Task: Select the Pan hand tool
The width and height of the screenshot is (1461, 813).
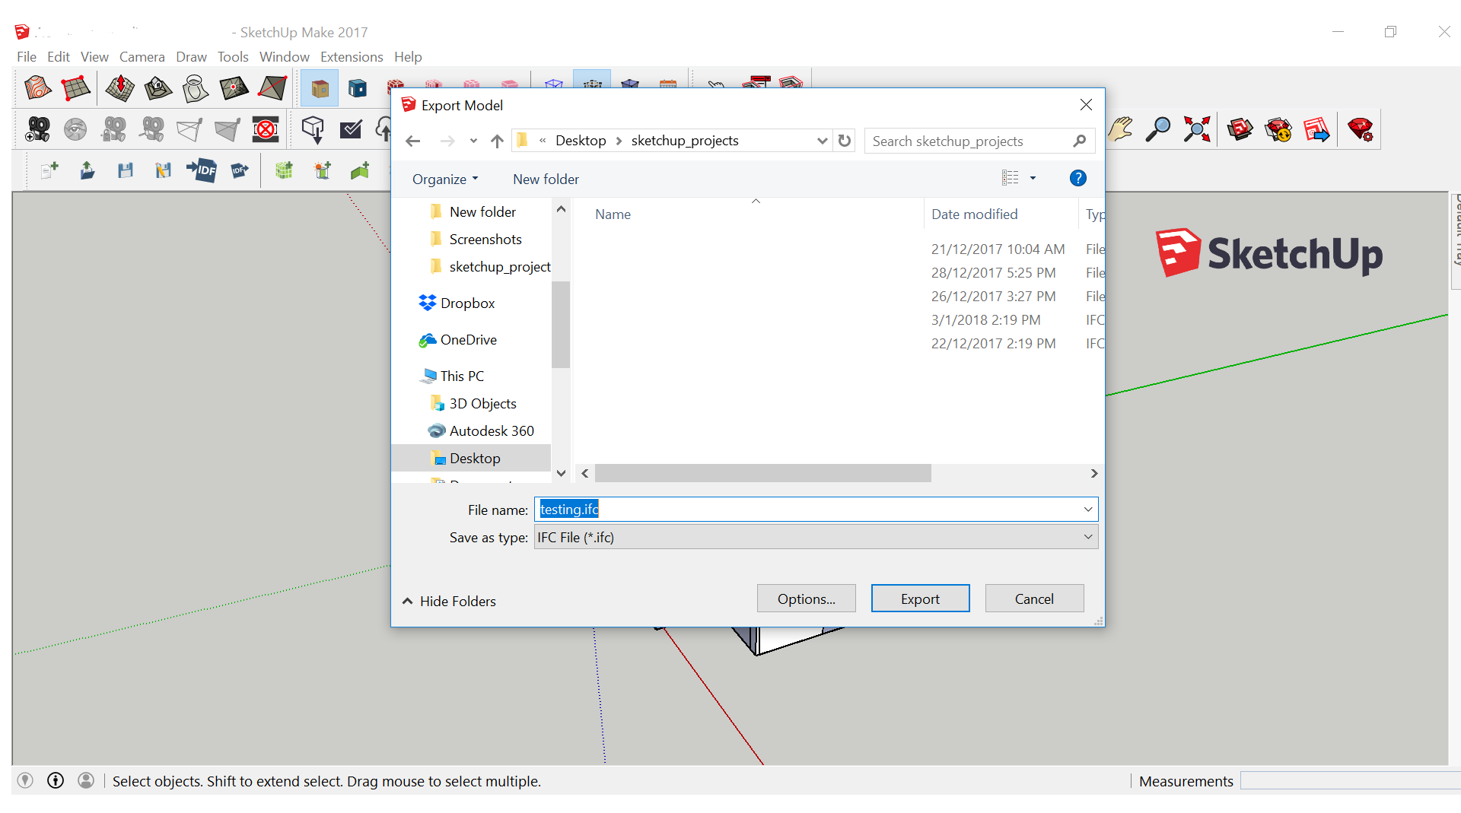Action: click(1120, 129)
